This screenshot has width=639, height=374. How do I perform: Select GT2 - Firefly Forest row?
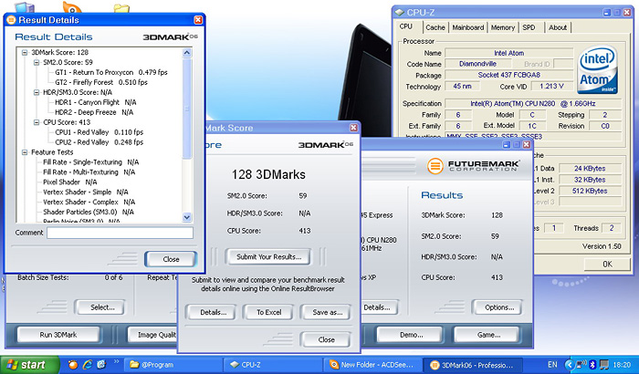pyautogui.click(x=101, y=82)
